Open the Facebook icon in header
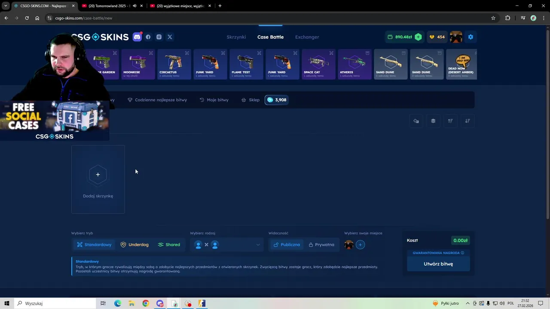The height and width of the screenshot is (309, 550). [x=148, y=37]
